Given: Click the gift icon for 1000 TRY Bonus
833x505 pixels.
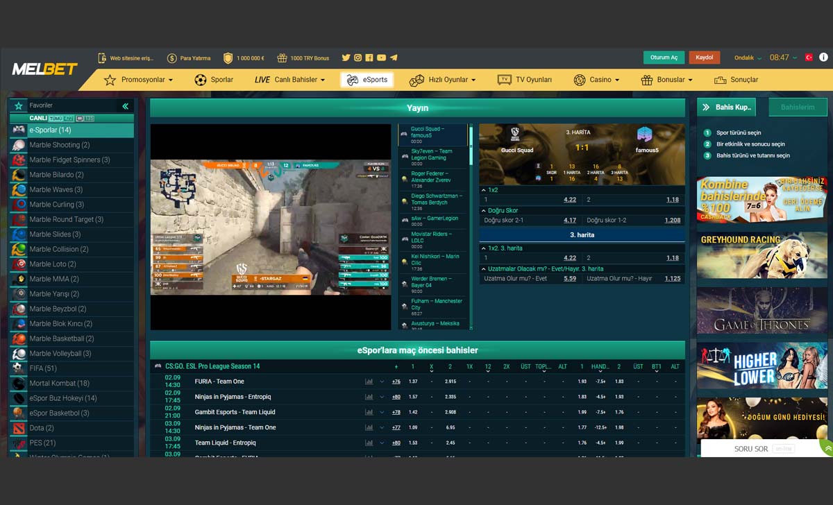Looking at the screenshot, I should (282, 58).
